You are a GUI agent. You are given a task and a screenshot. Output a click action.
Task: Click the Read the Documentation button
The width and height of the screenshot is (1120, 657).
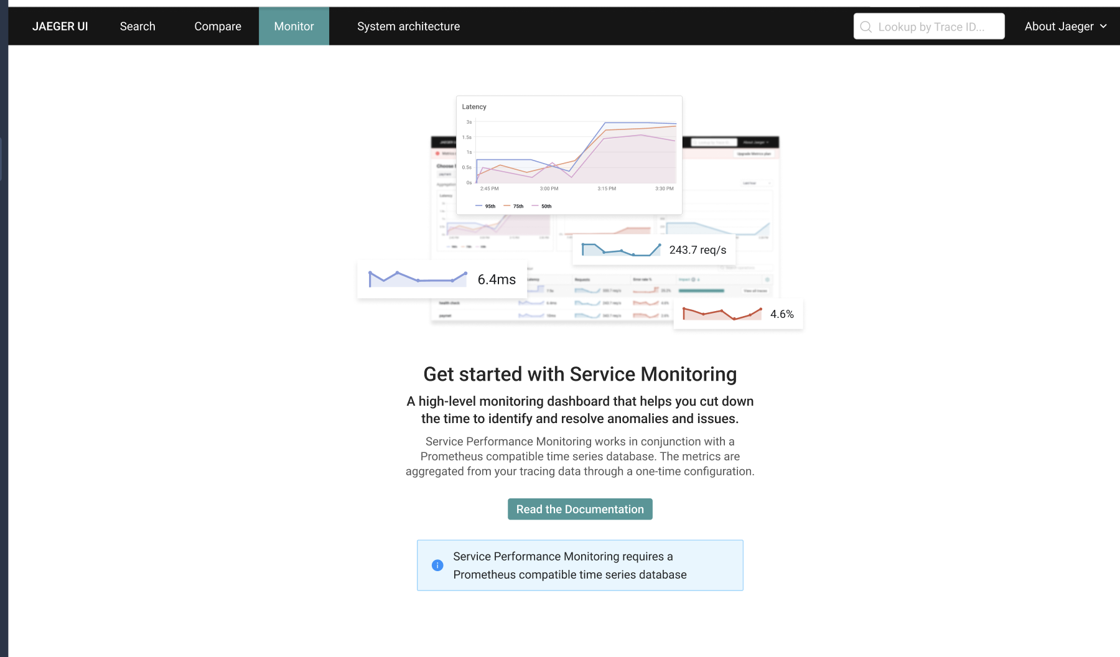tap(579, 509)
